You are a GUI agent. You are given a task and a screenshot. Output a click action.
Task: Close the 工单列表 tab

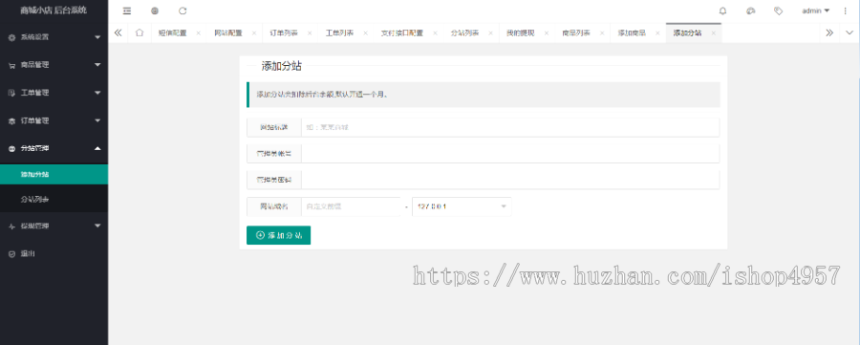pyautogui.click(x=365, y=32)
